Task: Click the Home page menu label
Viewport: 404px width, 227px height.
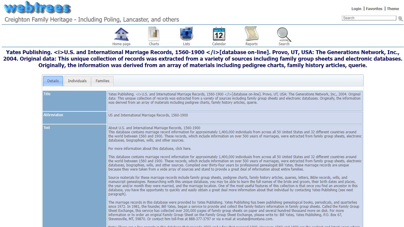Action: point(121,44)
